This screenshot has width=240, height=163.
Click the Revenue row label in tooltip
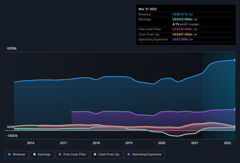(x=145, y=14)
